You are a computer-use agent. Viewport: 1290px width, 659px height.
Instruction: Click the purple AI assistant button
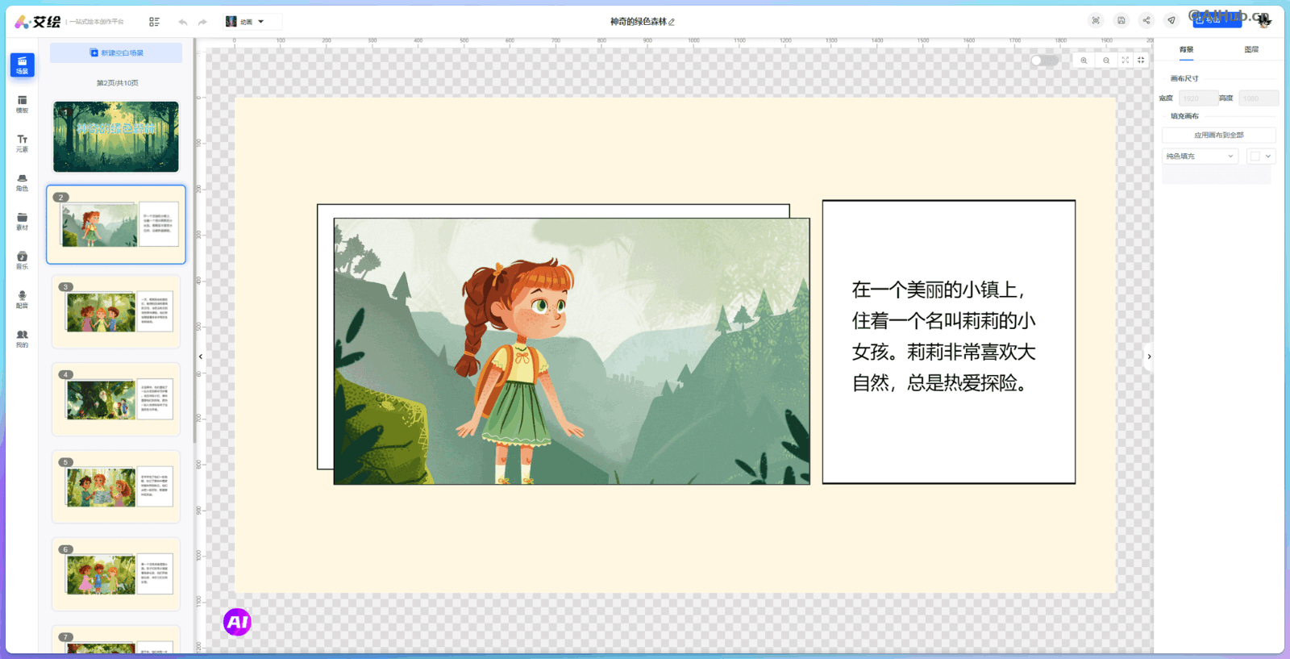click(237, 622)
